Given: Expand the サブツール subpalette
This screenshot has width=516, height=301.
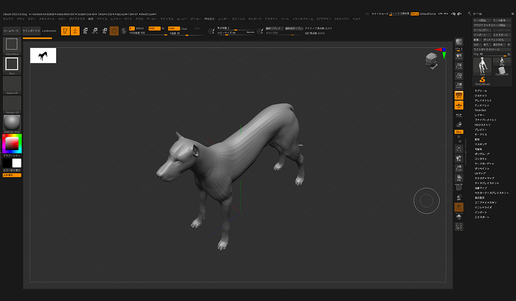Looking at the screenshot, I should point(481,91).
